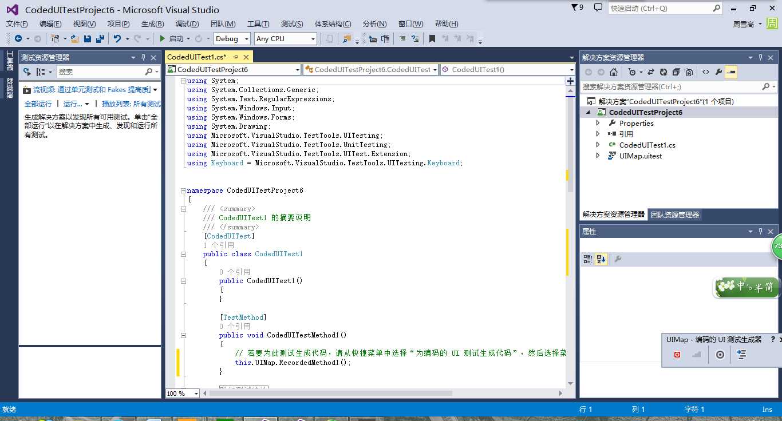The image size is (782, 421).
Task: Click the New Project toolbar icon
Action: (56, 38)
